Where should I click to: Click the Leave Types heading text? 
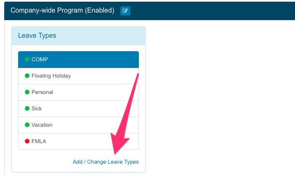(x=37, y=36)
